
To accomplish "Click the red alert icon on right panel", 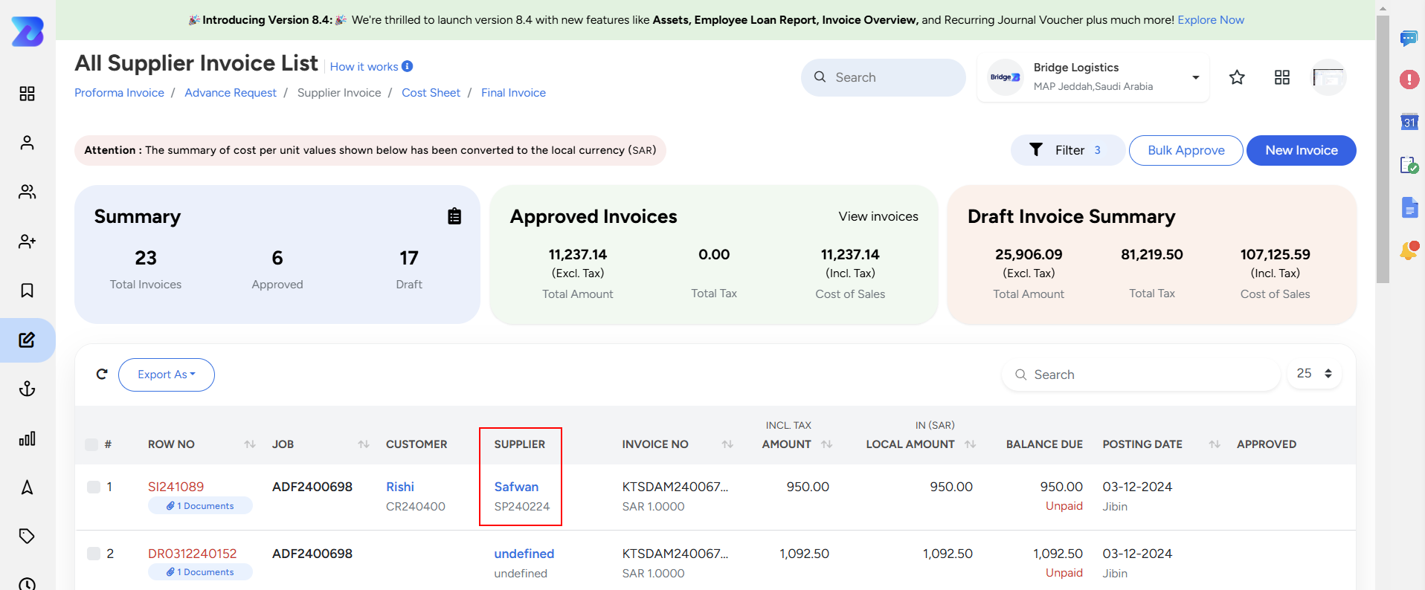I will (1409, 80).
